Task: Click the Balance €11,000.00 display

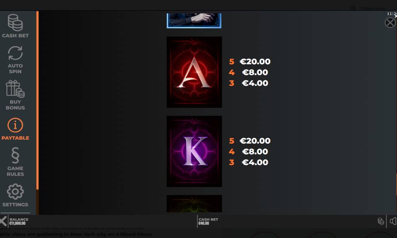Action: (19, 221)
